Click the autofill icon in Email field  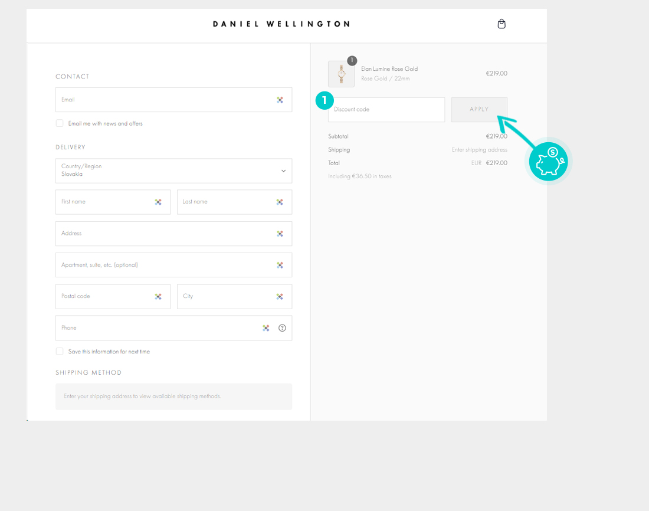[280, 100]
